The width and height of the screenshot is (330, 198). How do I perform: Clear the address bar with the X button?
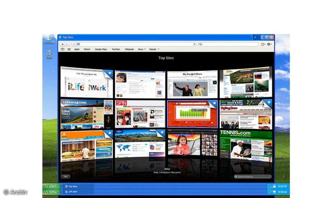194,44
